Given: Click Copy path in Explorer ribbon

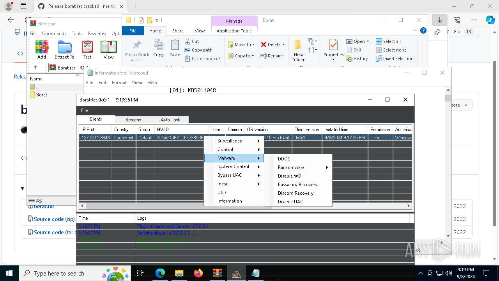Looking at the screenshot, I should coord(198,50).
